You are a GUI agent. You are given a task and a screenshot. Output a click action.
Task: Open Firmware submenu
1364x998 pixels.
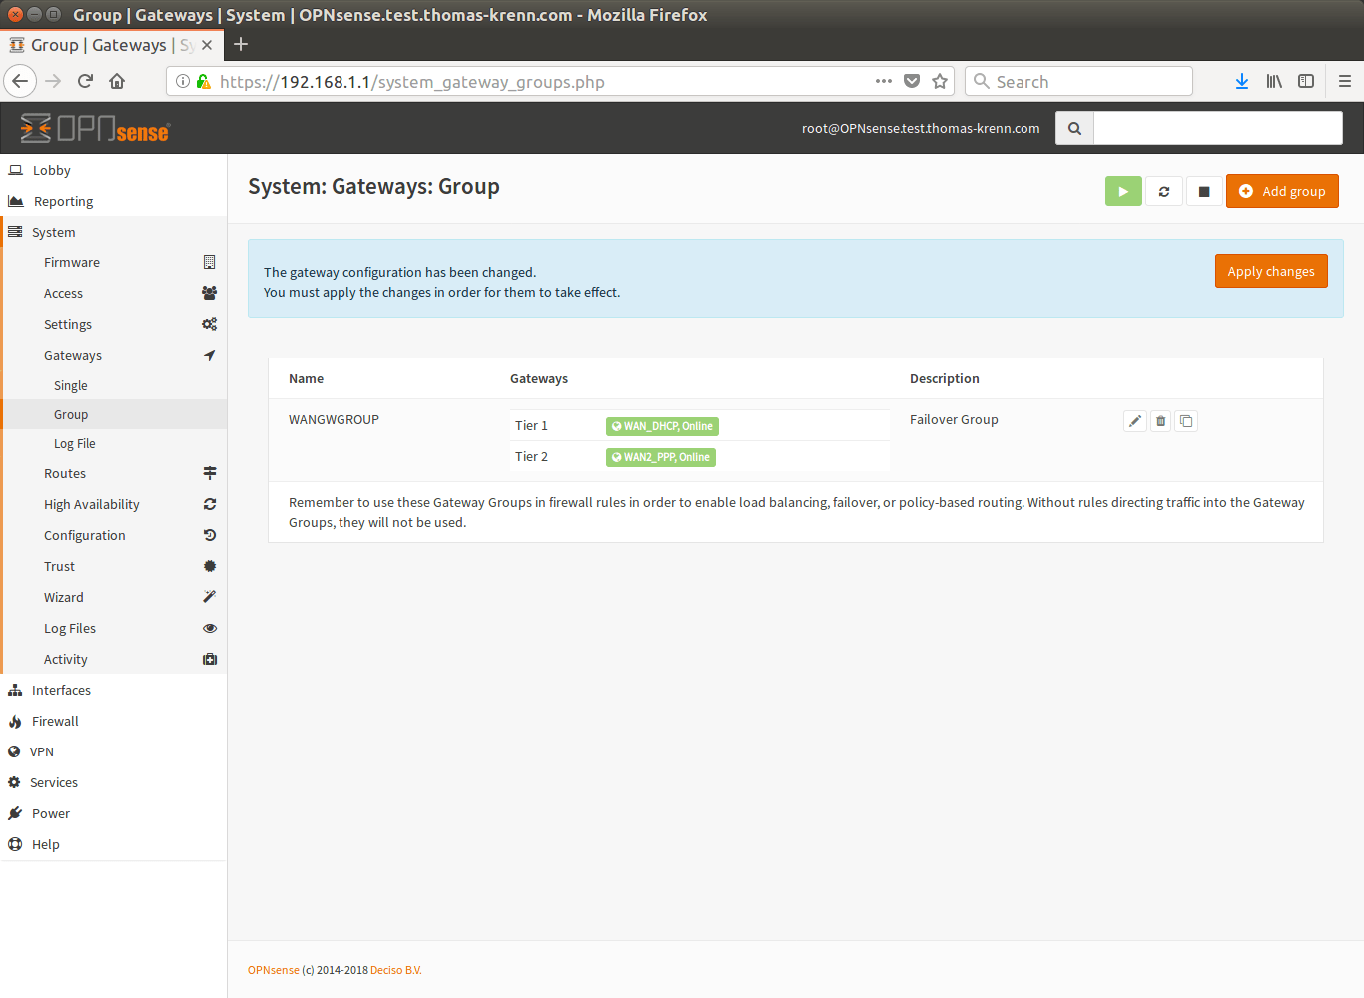click(115, 262)
